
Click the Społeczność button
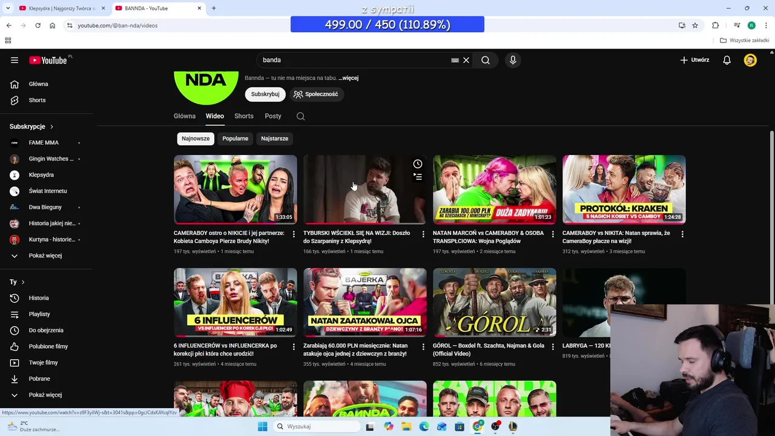316,94
